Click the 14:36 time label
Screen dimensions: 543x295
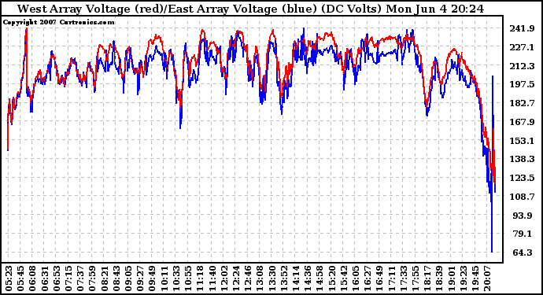[x=308, y=278]
